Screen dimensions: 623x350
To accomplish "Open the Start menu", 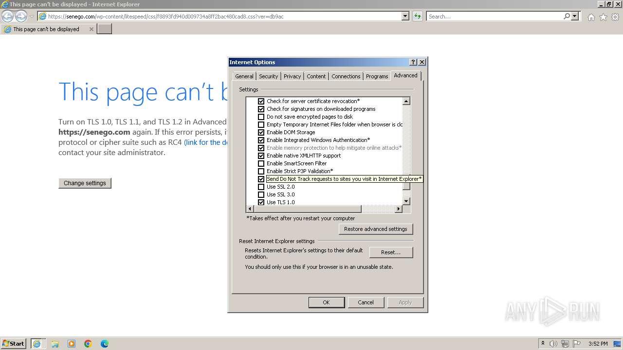I will pos(14,343).
